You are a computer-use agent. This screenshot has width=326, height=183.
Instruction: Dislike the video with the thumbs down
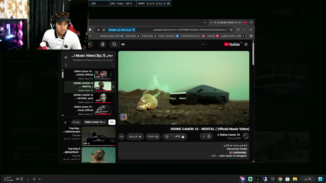coord(167,136)
